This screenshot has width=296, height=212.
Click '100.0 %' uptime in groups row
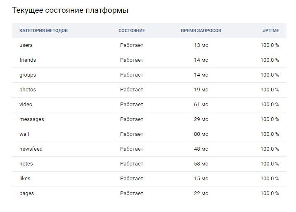(x=270, y=75)
